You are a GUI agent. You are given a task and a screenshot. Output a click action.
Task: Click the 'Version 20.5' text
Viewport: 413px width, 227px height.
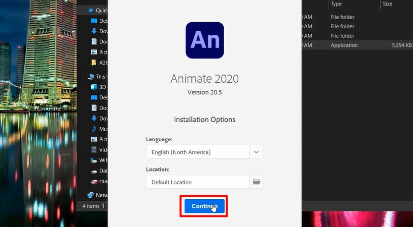pos(204,92)
